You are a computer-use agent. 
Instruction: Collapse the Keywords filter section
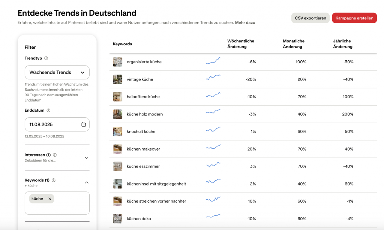tap(87, 183)
